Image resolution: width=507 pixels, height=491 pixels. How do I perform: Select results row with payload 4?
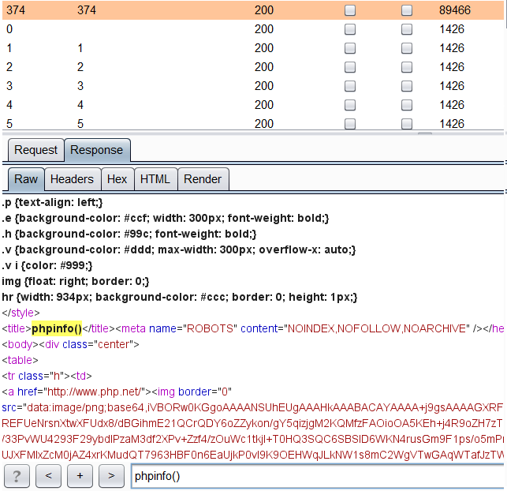point(253,105)
